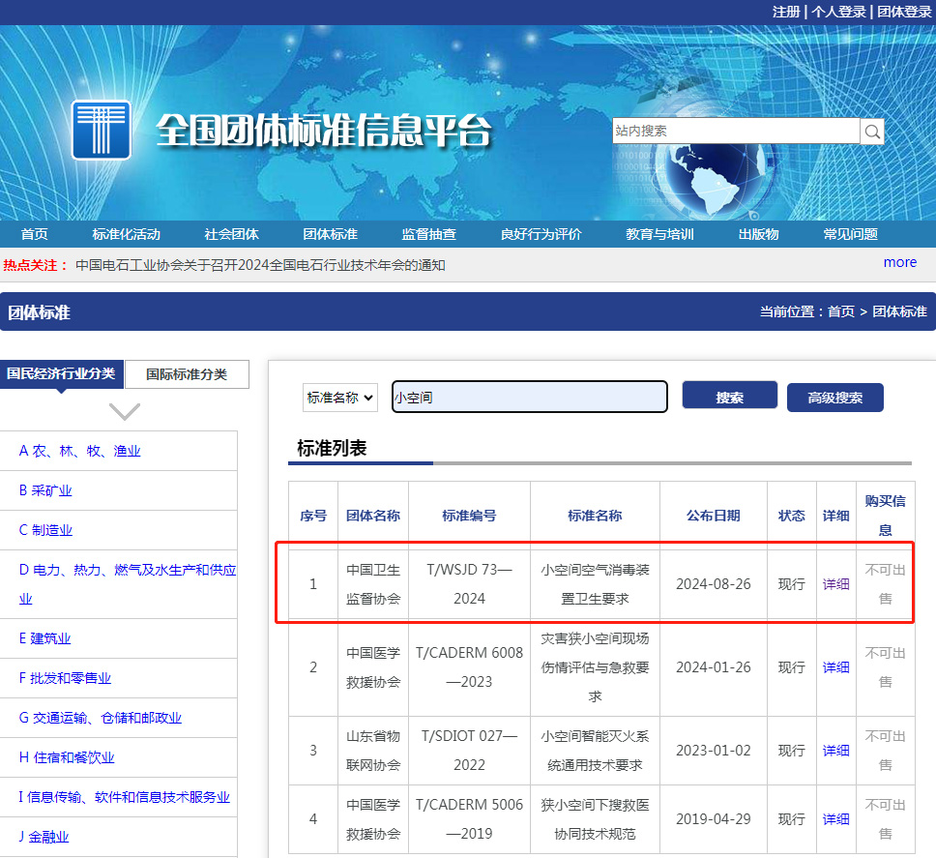Click the 状态 column header
The width and height of the screenshot is (936, 858).
(x=792, y=516)
